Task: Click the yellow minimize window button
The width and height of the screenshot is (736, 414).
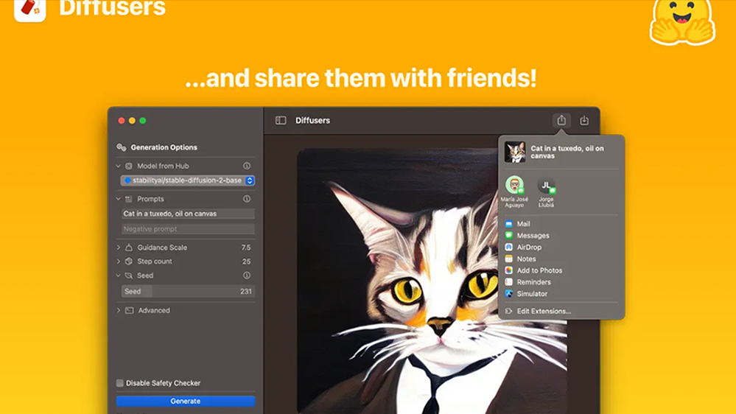Action: point(132,121)
